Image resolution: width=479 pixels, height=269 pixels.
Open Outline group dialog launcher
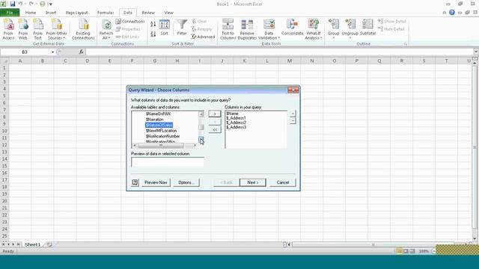pos(406,44)
